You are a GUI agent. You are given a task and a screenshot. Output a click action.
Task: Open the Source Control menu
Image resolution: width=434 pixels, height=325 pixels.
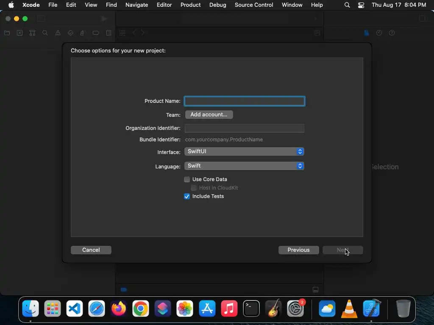pyautogui.click(x=254, y=5)
